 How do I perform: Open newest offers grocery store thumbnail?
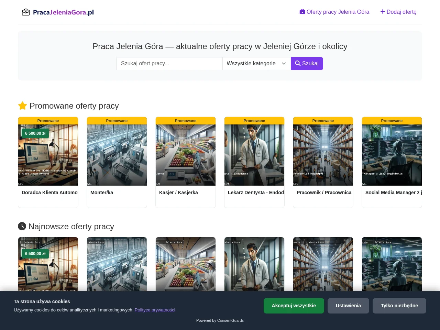[186, 264]
